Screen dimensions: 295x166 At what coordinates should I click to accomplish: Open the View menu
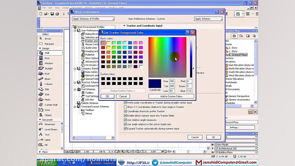pyautogui.click(x=57, y=8)
